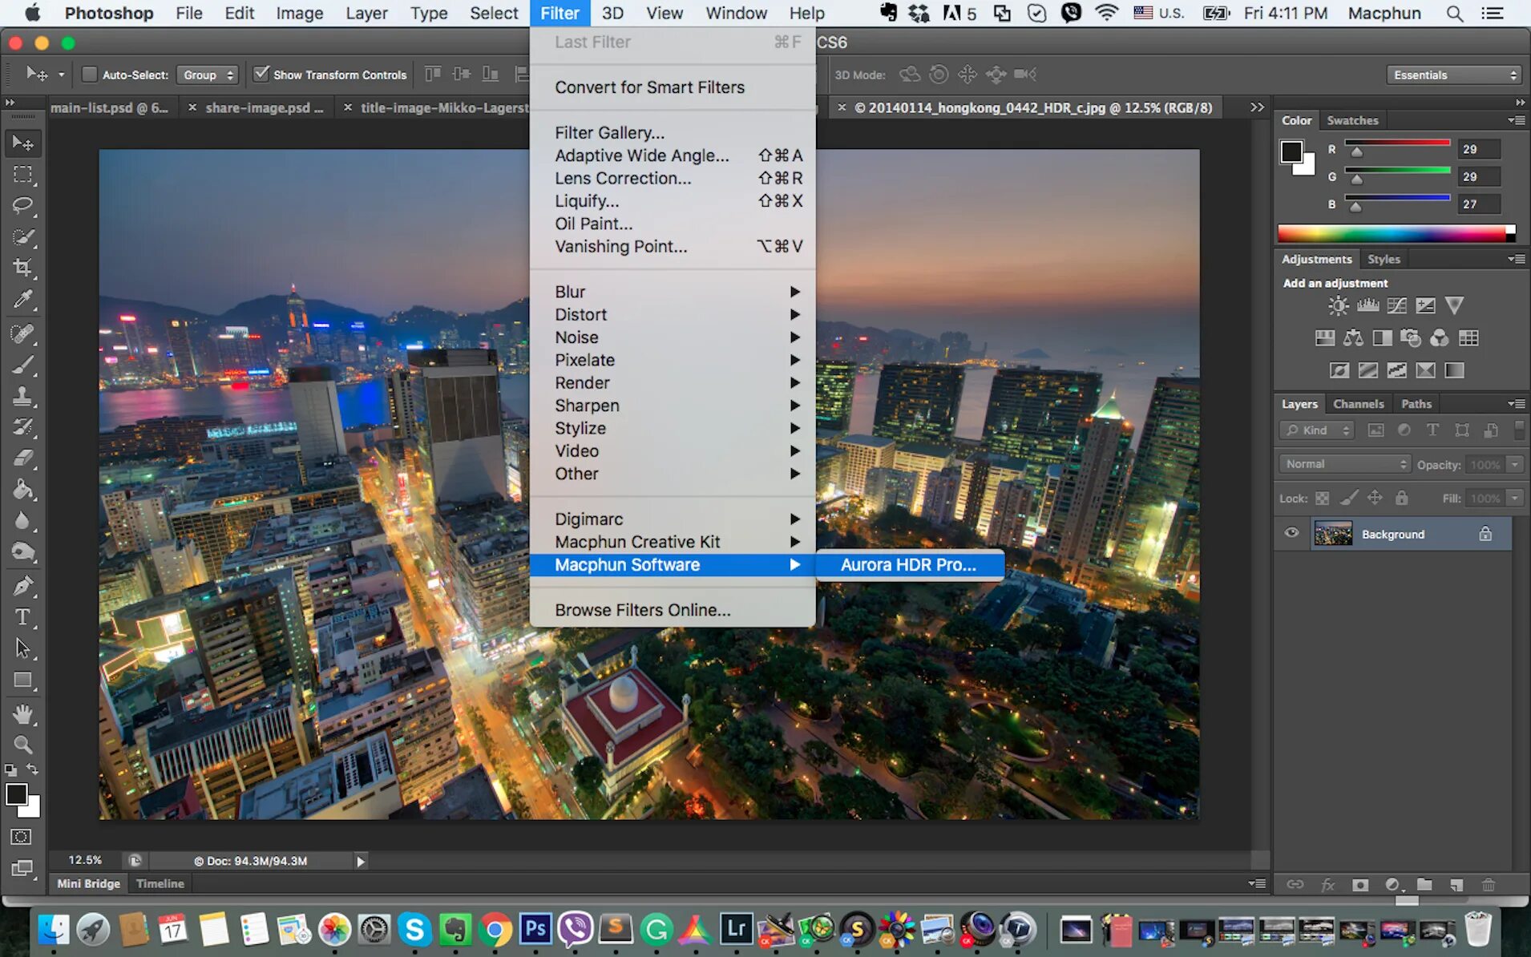Select the Eyedropper tool
Image resolution: width=1531 pixels, height=957 pixels.
[x=23, y=300]
